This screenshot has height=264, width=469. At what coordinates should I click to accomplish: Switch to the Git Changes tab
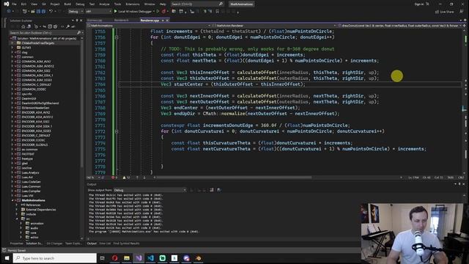54,243
